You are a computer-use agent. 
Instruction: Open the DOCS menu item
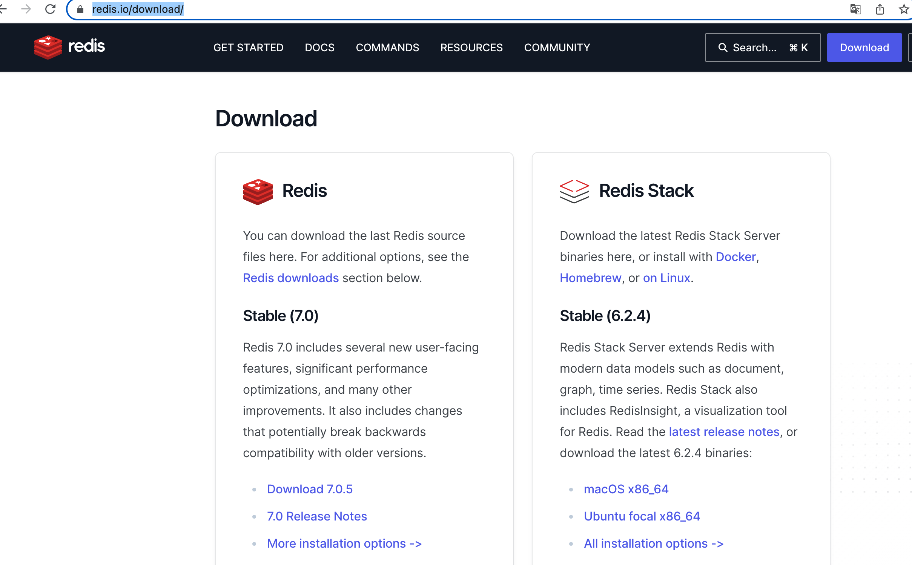coord(319,48)
